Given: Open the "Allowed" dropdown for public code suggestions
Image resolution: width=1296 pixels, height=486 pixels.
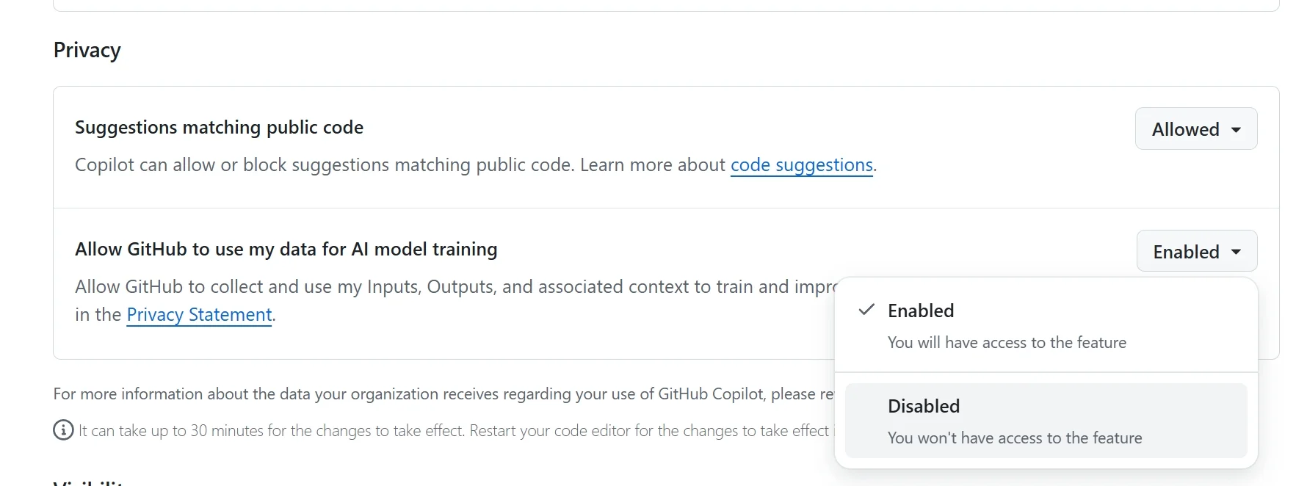Looking at the screenshot, I should pos(1195,128).
